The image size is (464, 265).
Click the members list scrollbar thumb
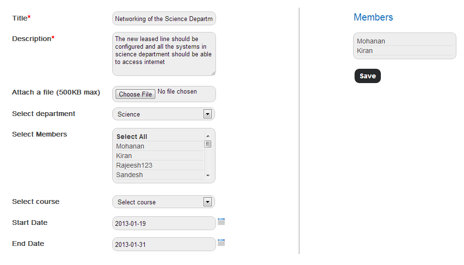208,144
